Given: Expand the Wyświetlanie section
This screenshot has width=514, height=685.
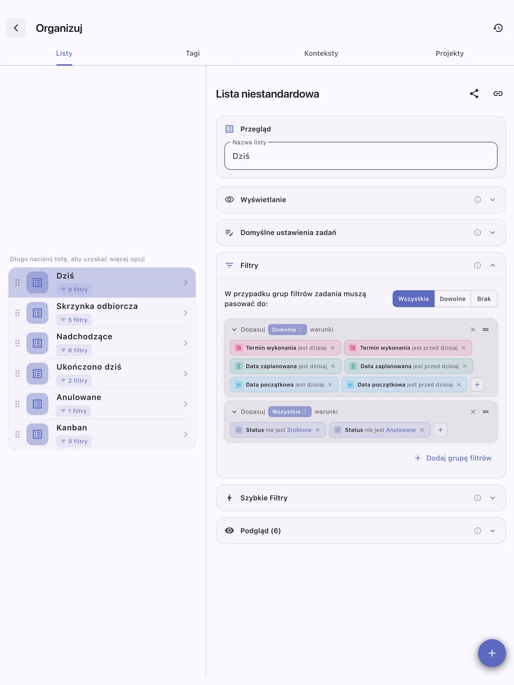Looking at the screenshot, I should point(493,200).
